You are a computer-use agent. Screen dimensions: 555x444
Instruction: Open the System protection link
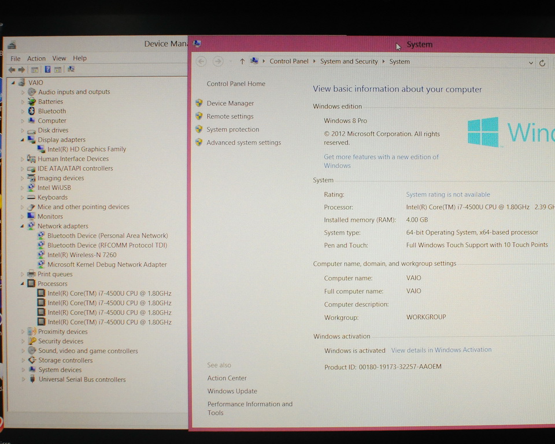tap(233, 129)
